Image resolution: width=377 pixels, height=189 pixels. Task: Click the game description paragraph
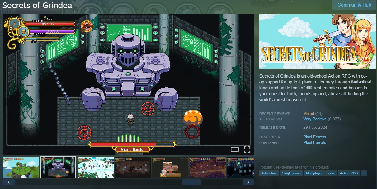[315, 88]
